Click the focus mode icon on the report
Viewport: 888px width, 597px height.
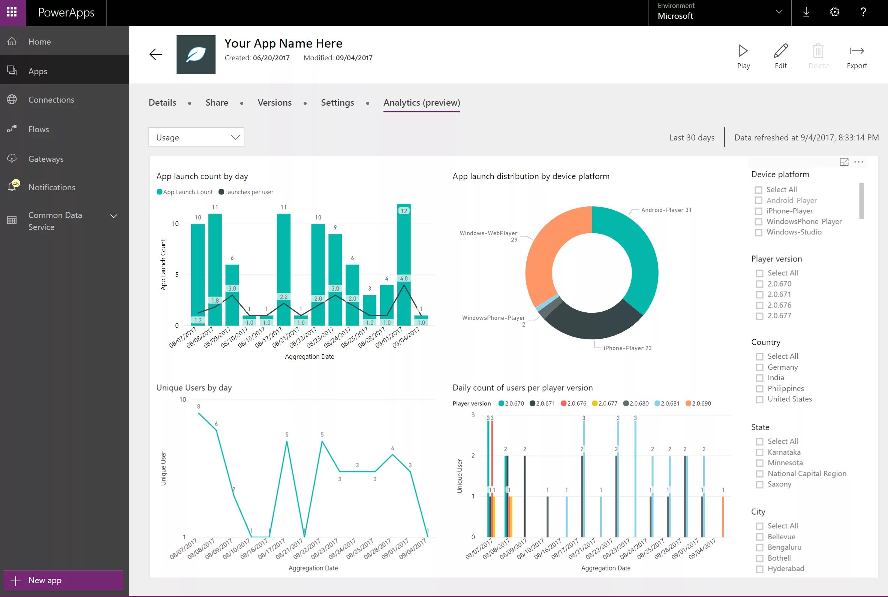pyautogui.click(x=844, y=162)
